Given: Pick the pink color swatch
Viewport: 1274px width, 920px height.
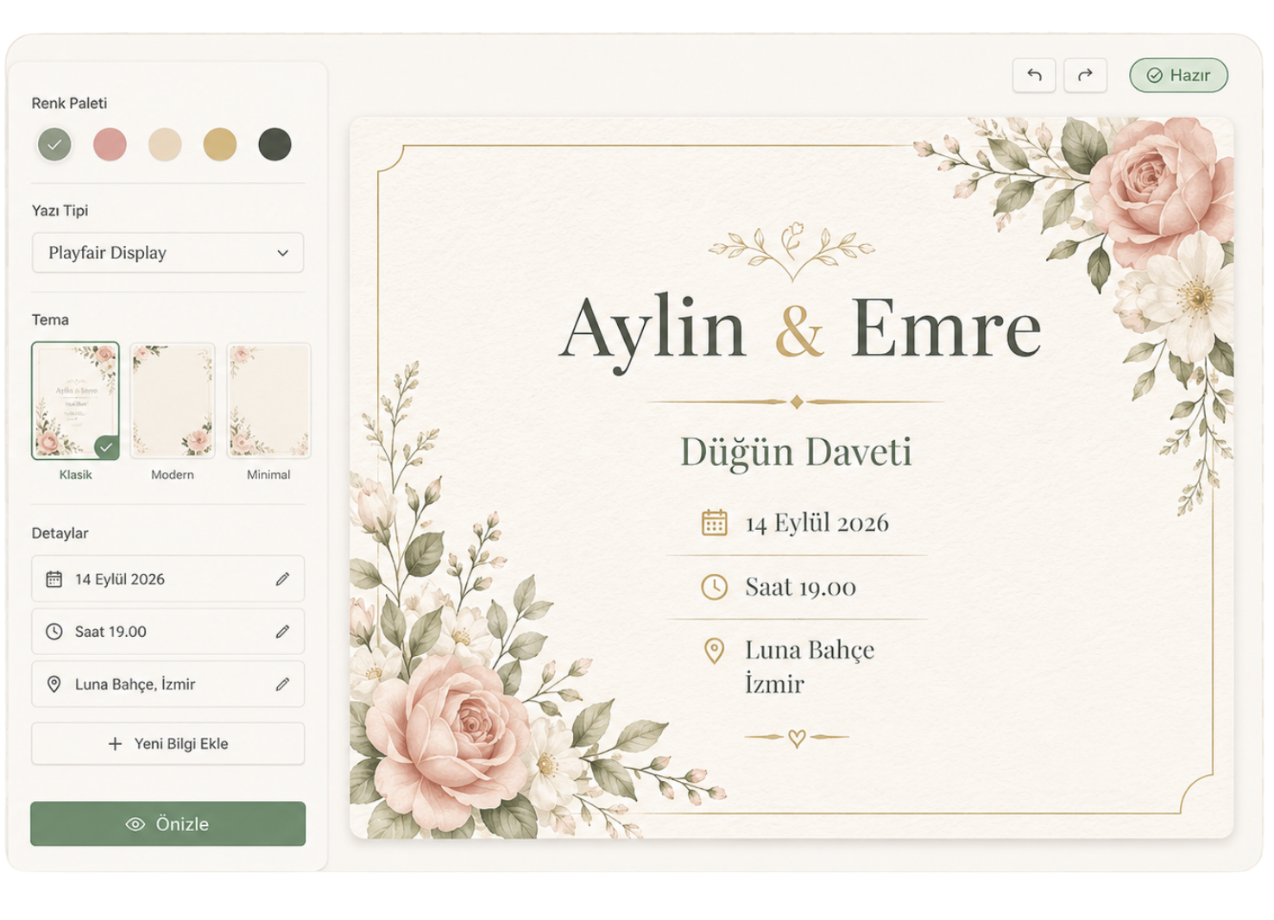Looking at the screenshot, I should [110, 144].
